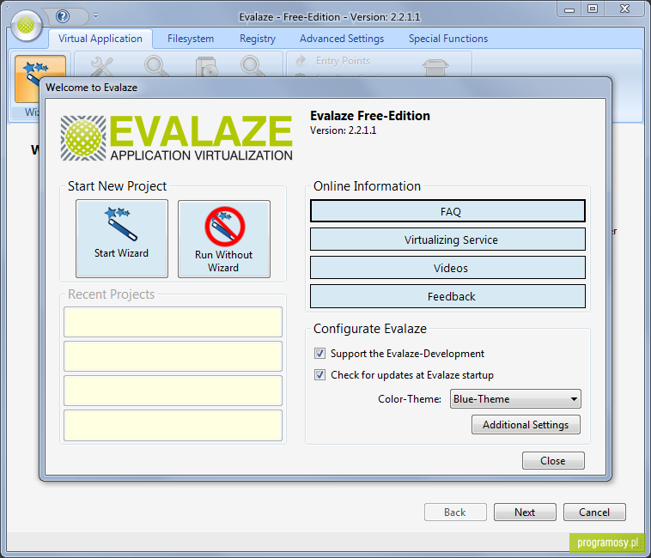Open the quick access toolbar dropdown arrow
Screen dimensions: 651x558
[x=95, y=16]
